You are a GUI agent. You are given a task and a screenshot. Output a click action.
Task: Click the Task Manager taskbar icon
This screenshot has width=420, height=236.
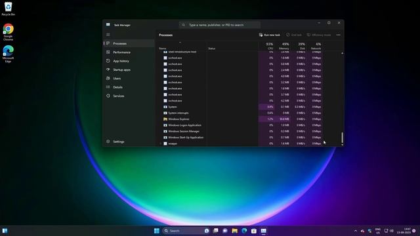point(264,231)
